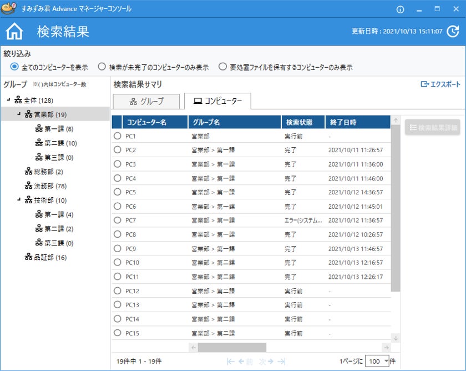Select the 総務部 group in tree
The width and height of the screenshot is (466, 371).
(x=44, y=172)
